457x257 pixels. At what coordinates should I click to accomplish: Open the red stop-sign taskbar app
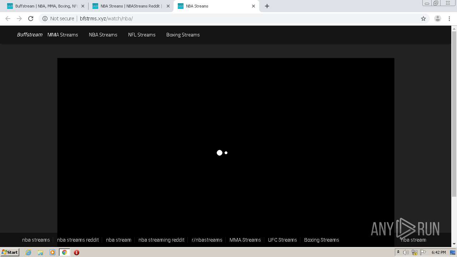click(76, 252)
